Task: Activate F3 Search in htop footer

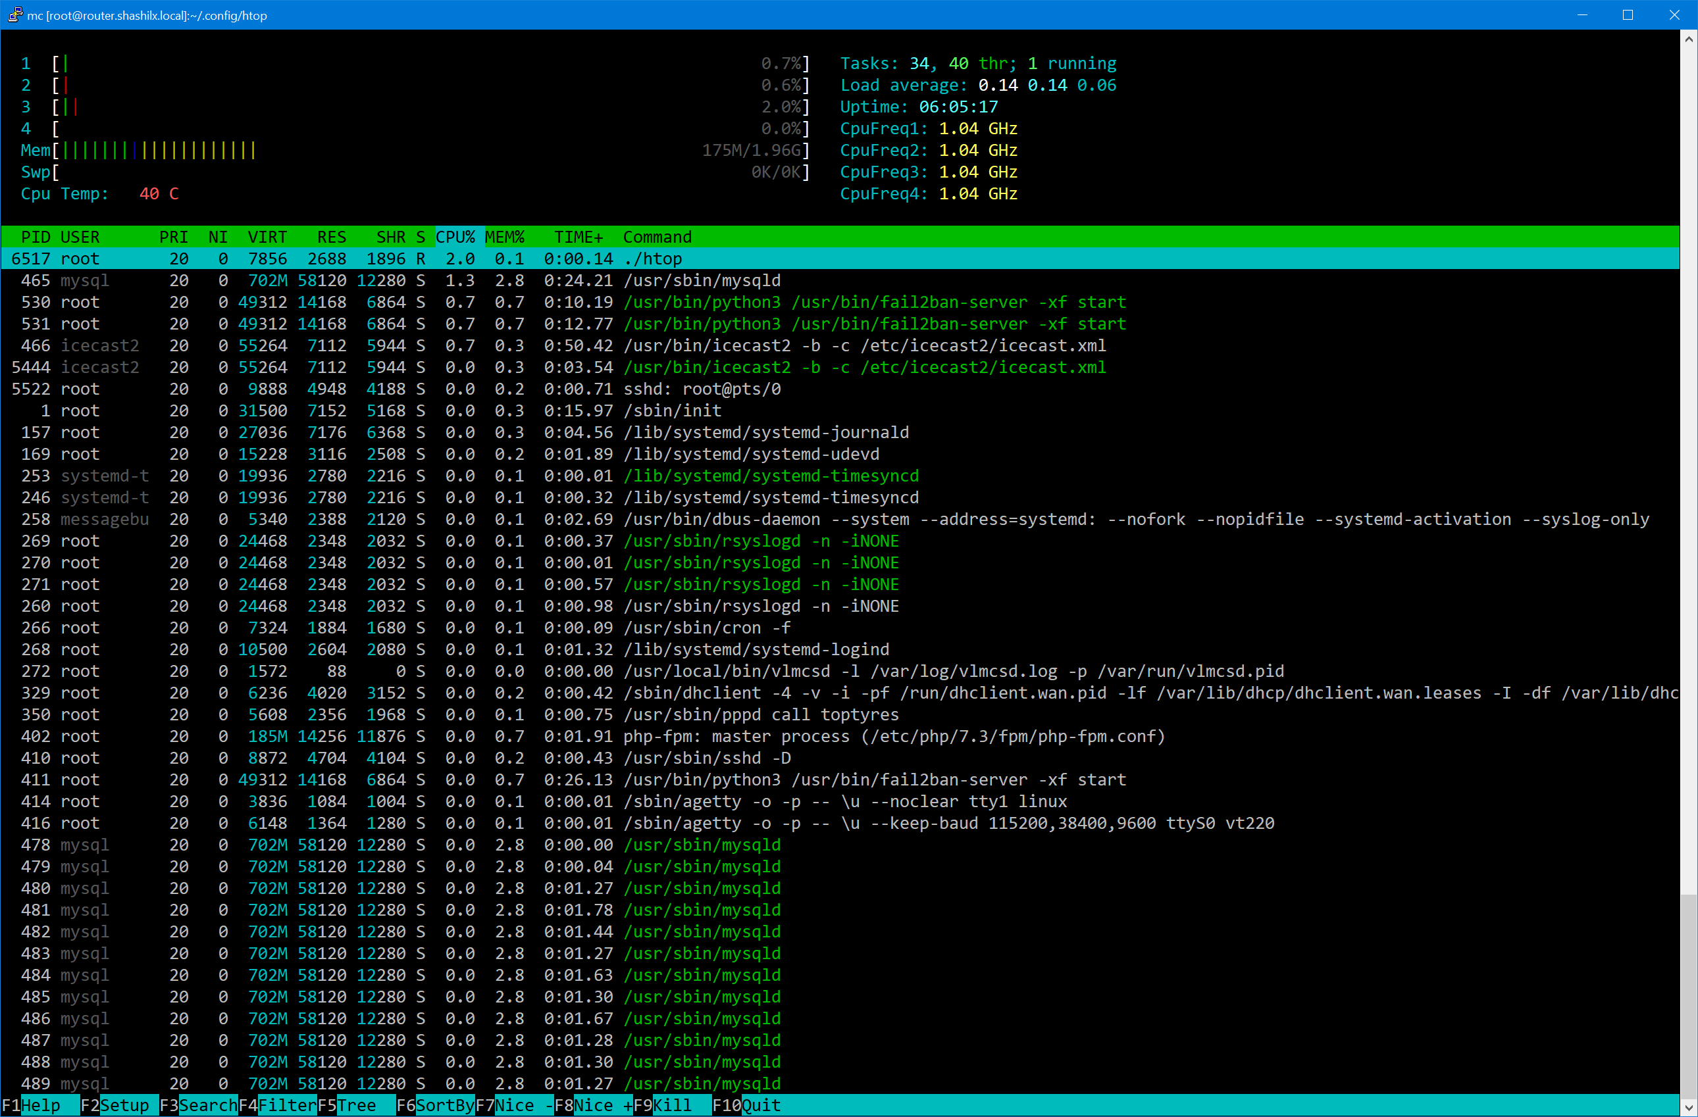Action: (x=198, y=1105)
